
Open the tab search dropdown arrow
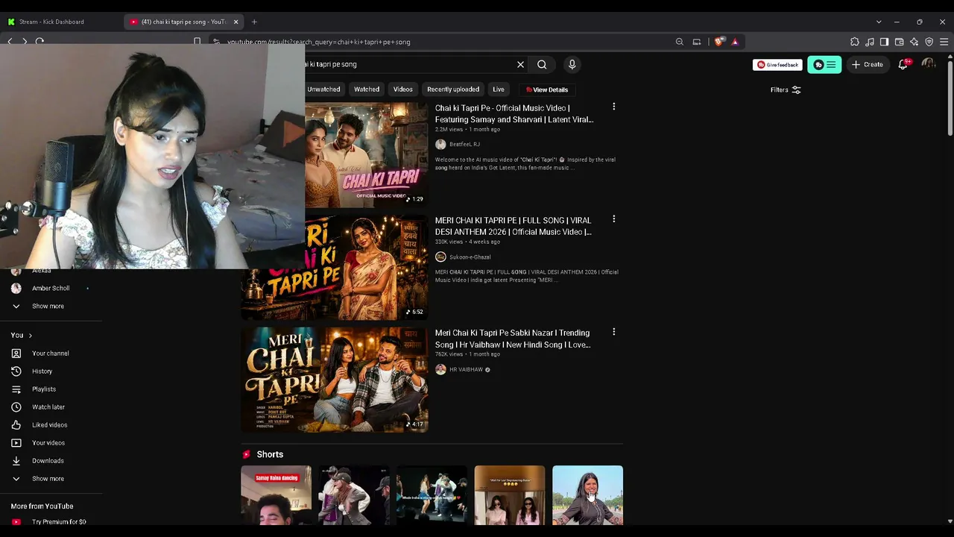[879, 22]
